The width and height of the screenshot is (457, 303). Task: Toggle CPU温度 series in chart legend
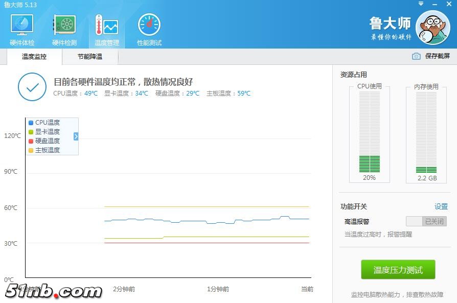[x=44, y=123]
